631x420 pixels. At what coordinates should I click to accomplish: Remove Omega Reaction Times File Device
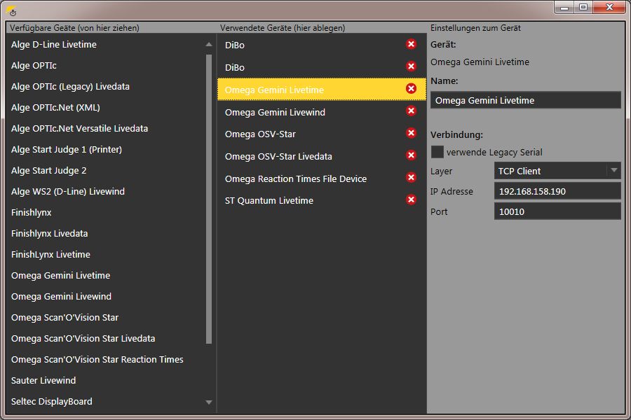411,177
